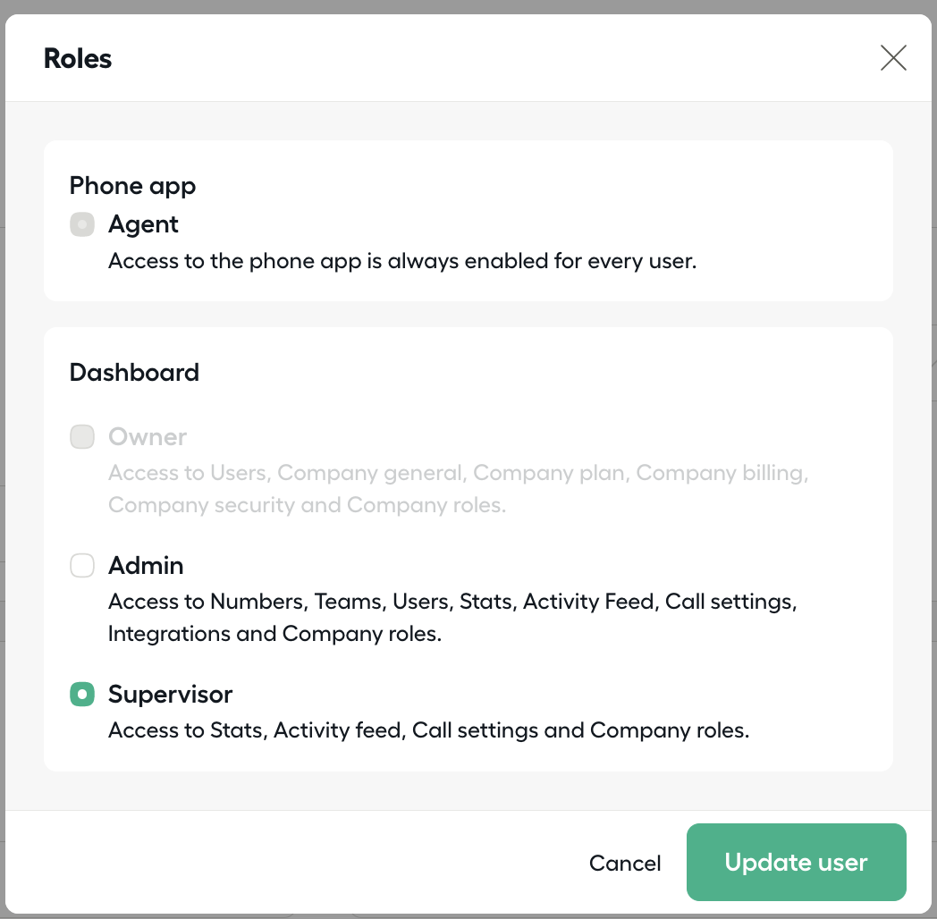Tick the Admin role checkbox

(x=82, y=565)
